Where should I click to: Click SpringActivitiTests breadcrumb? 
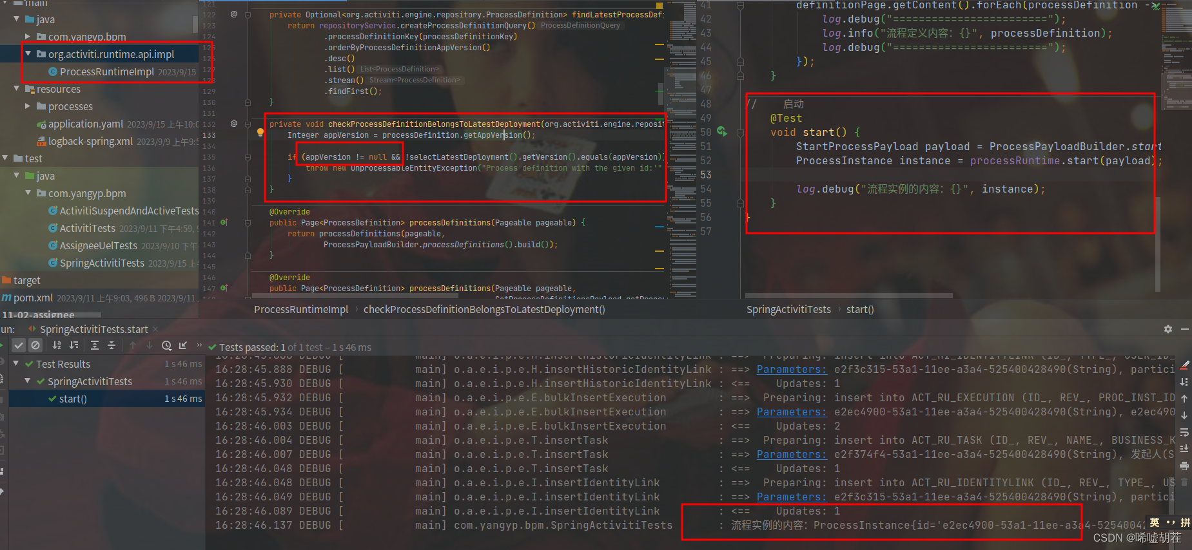click(x=788, y=309)
